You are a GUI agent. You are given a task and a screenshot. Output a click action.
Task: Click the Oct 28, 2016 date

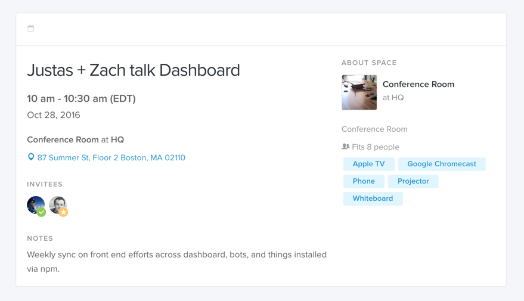coord(54,115)
